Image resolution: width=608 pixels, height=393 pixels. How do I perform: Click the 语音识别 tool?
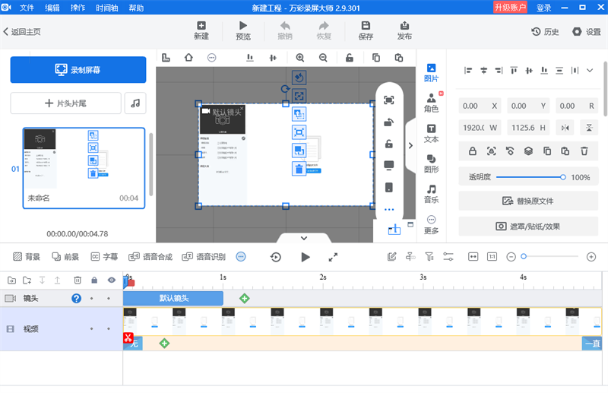coord(204,256)
